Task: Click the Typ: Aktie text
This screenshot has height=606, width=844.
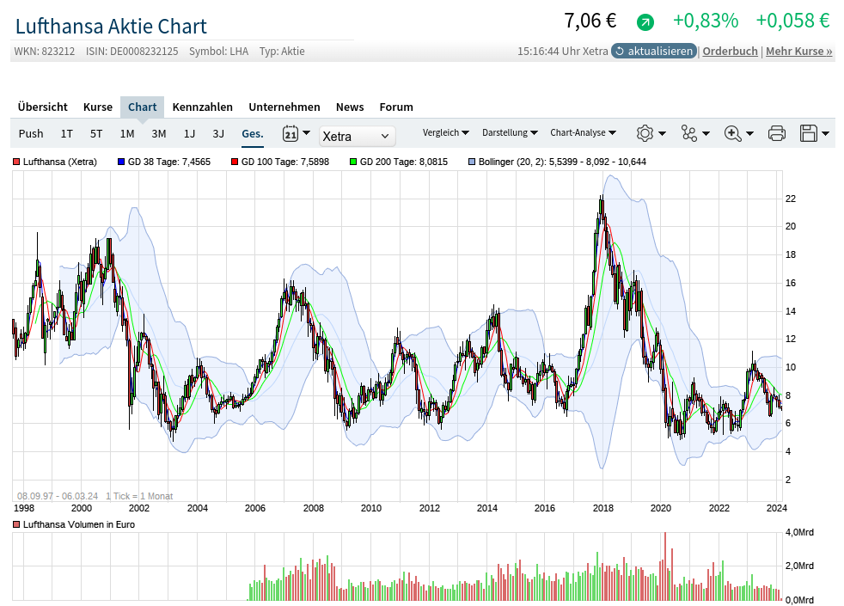Action: (282, 51)
